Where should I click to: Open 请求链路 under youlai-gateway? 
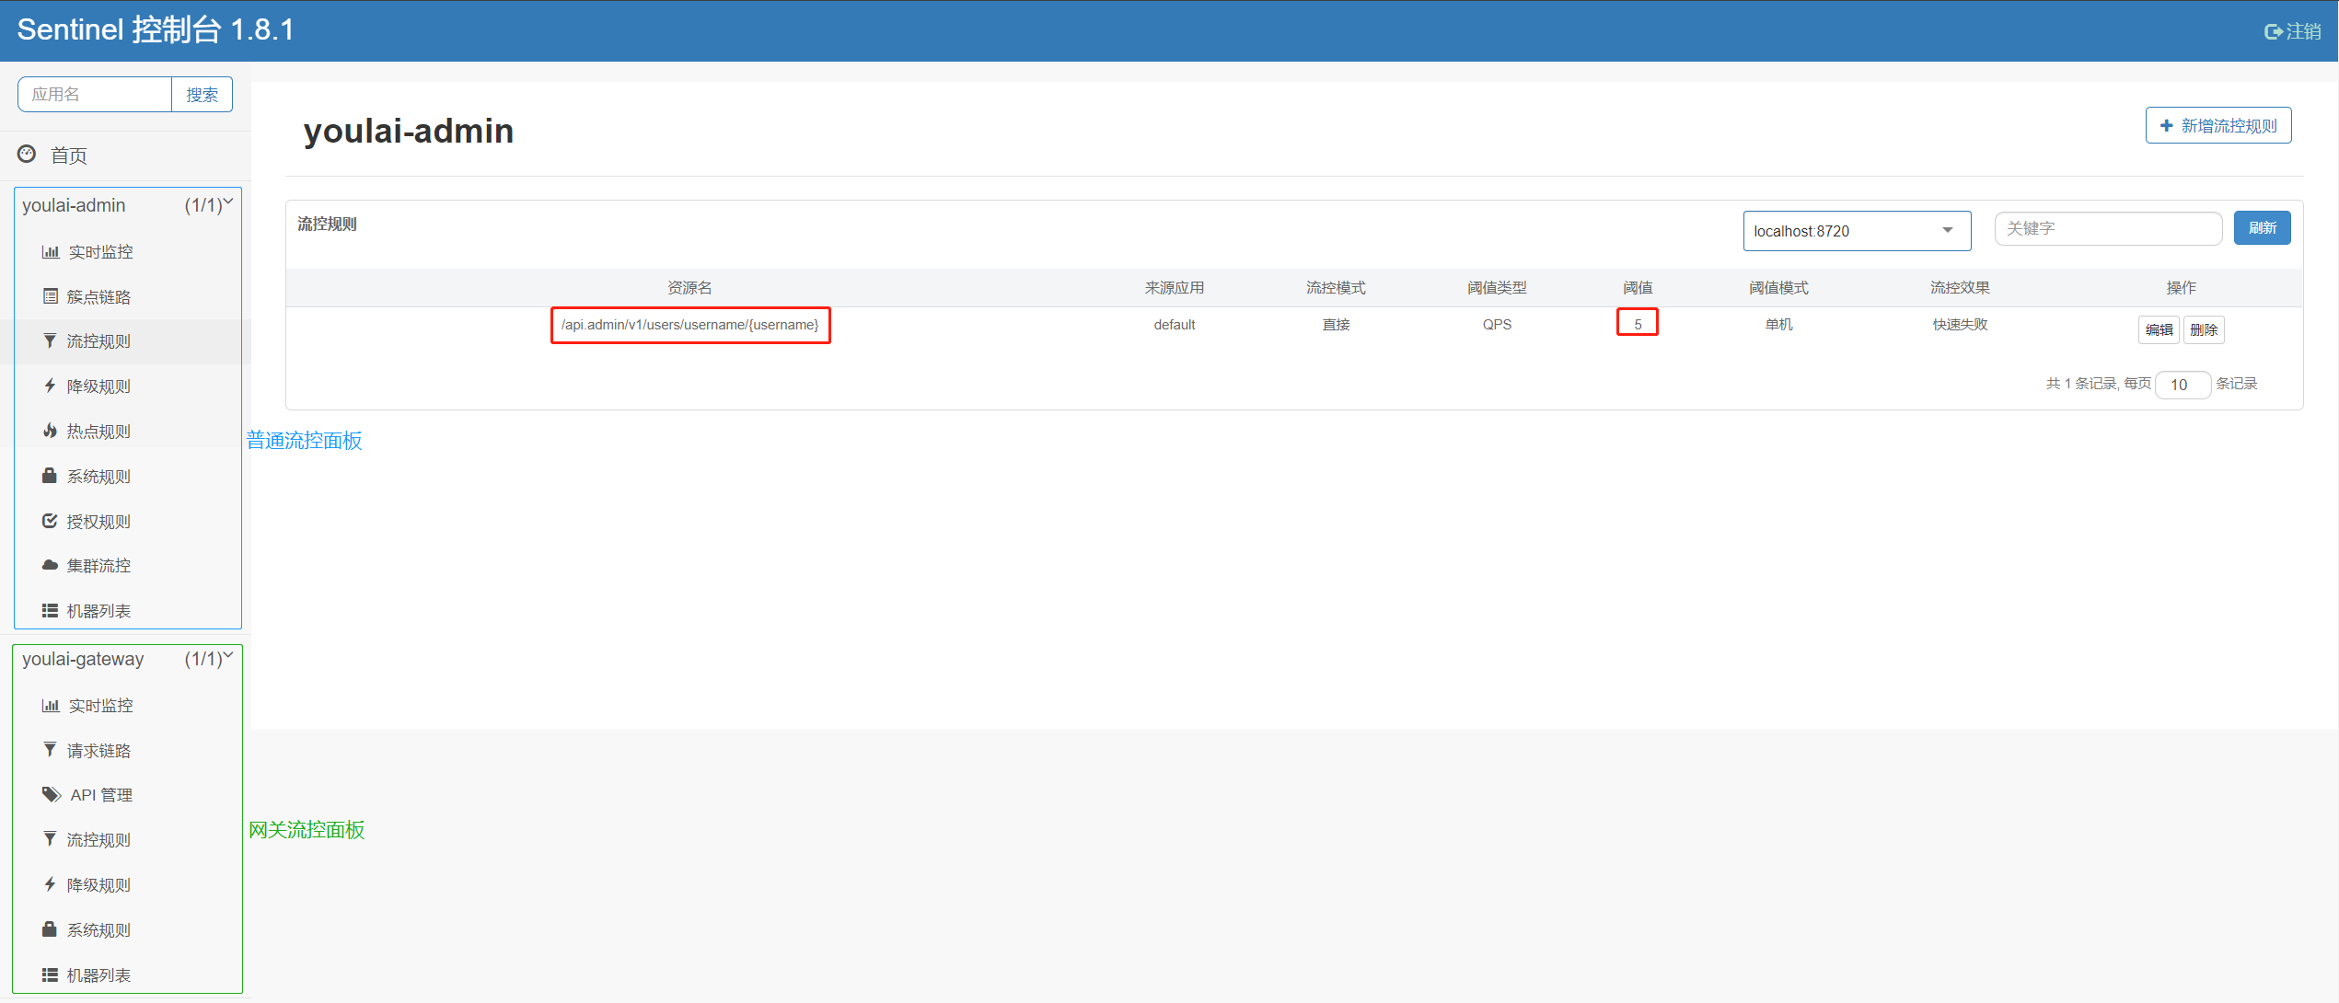point(98,751)
